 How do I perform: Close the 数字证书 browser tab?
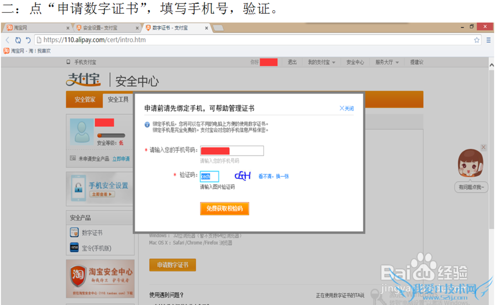pos(206,28)
